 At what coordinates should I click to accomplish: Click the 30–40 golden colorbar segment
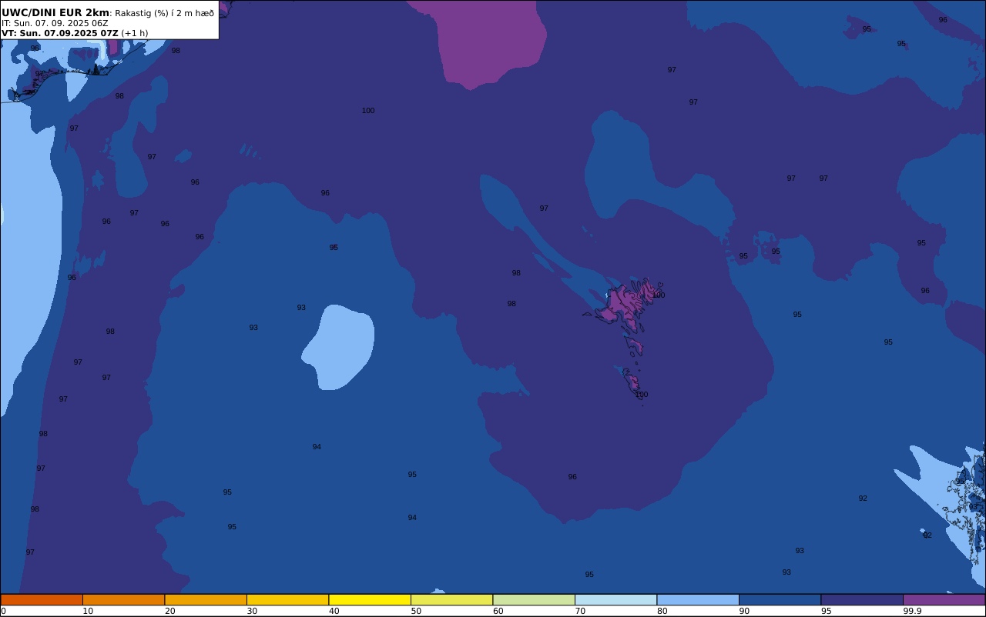point(287,599)
